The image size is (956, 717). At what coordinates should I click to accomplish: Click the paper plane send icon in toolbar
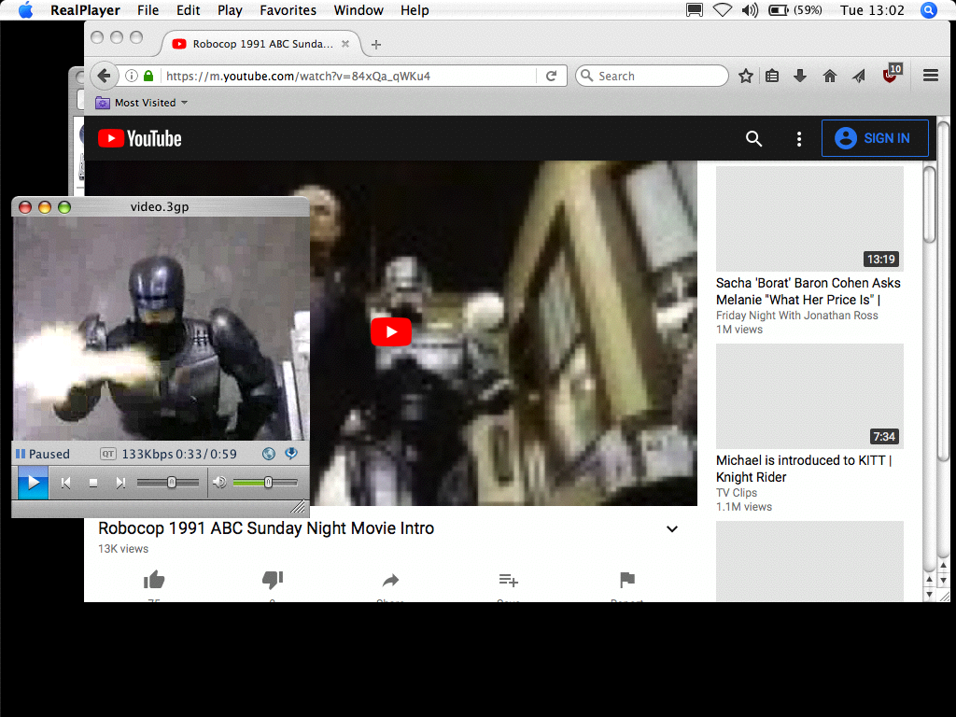[859, 76]
